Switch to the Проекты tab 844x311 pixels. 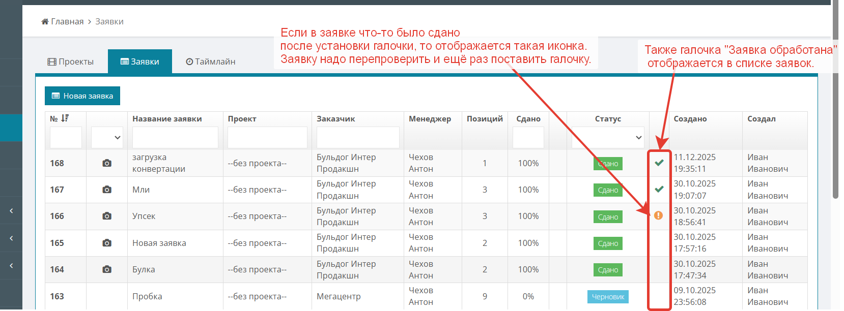[71, 61]
